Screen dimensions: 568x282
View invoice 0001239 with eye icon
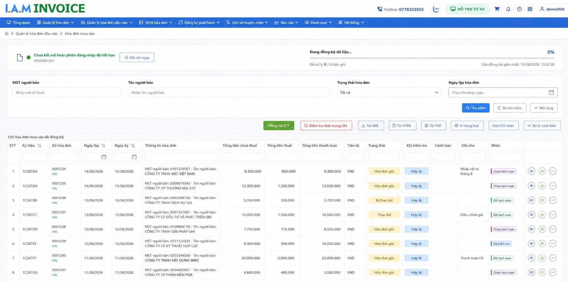coord(531,243)
